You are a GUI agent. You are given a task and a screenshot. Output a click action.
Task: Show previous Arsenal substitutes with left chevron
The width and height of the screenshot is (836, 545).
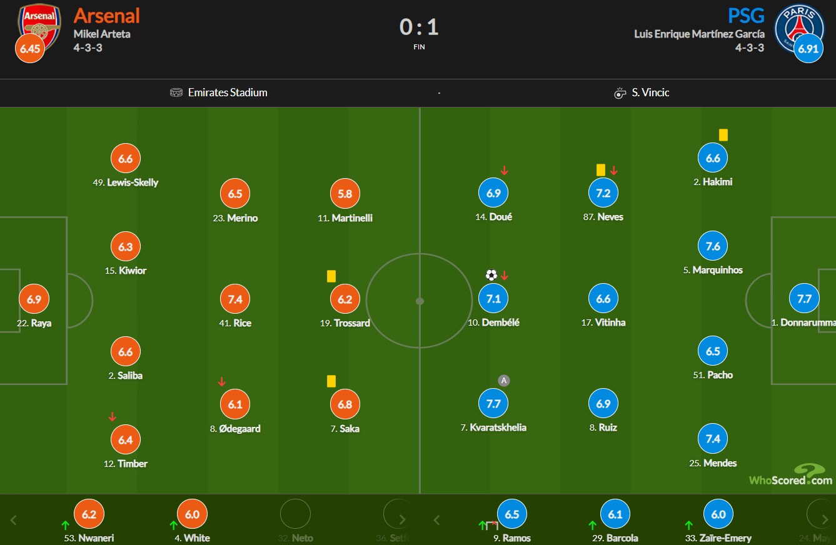pyautogui.click(x=14, y=520)
